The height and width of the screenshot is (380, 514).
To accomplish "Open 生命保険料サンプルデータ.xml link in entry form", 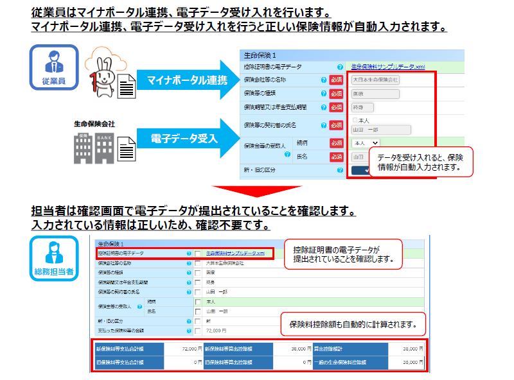I will 388,67.
